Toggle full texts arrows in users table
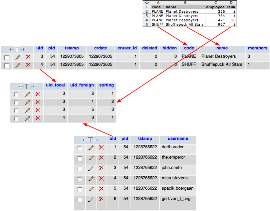270x211 pixels. pos(90,140)
